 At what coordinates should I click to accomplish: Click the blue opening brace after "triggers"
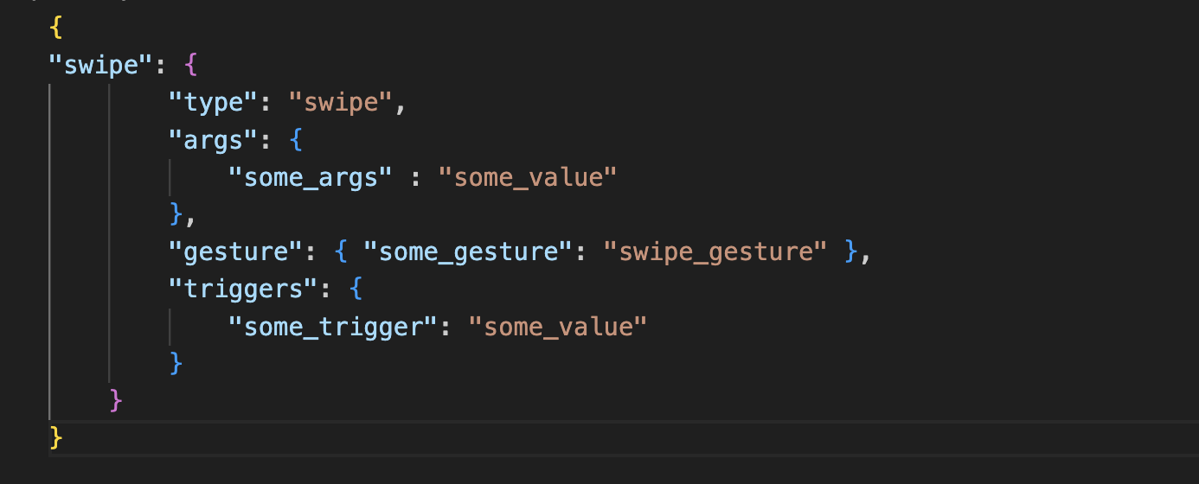click(356, 289)
